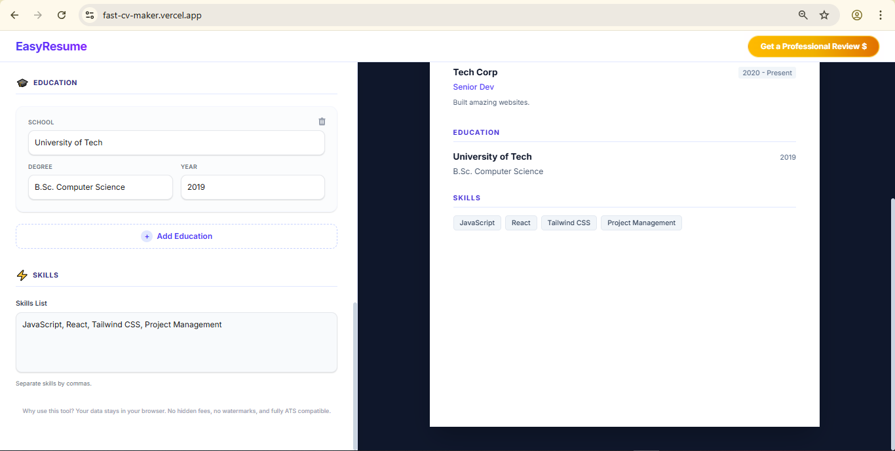The image size is (895, 451).
Task: Delete the University of Tech education entry
Action: pyautogui.click(x=322, y=121)
